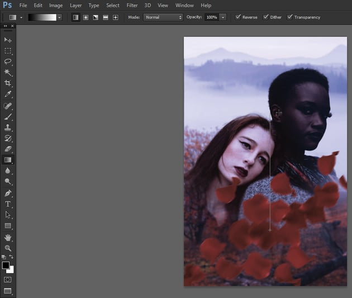Select the Healing Brush tool

[x=8, y=106]
